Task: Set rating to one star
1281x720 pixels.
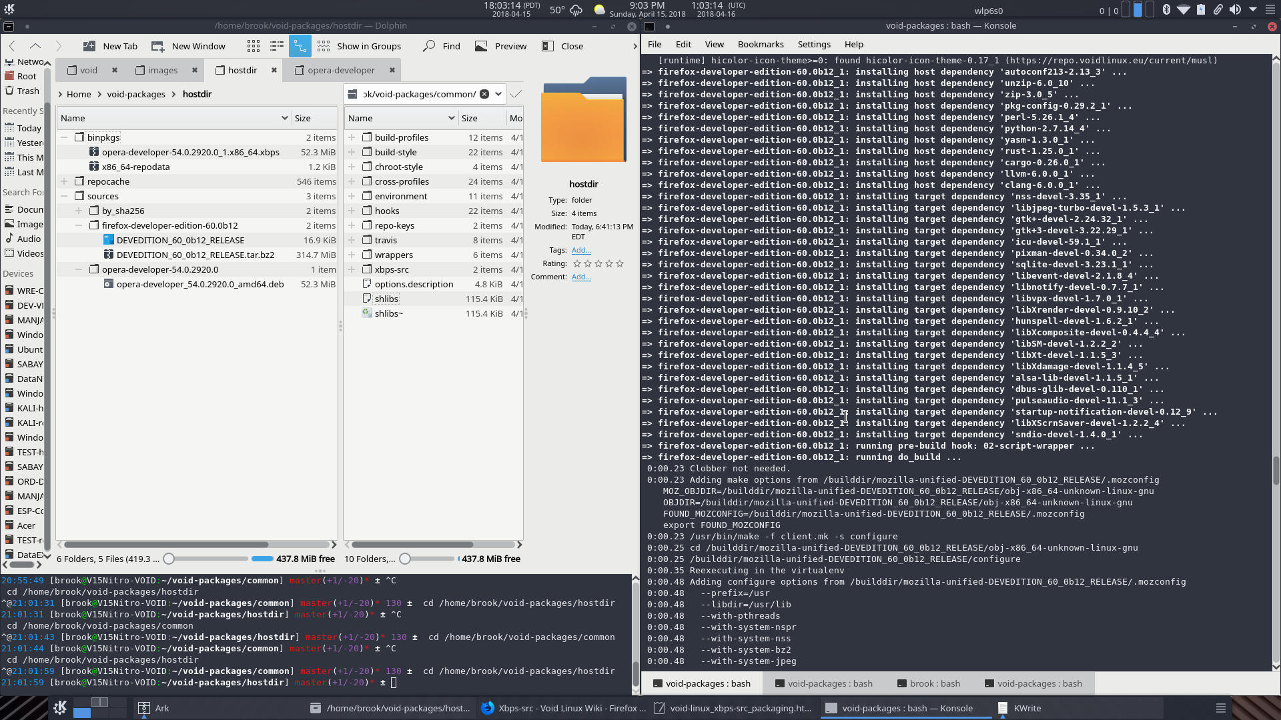Action: (577, 263)
